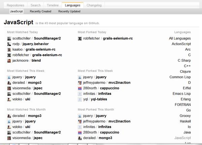202x145 pixels.
Task: Select the JavaScript sub-tab
Action: click(x=16, y=11)
